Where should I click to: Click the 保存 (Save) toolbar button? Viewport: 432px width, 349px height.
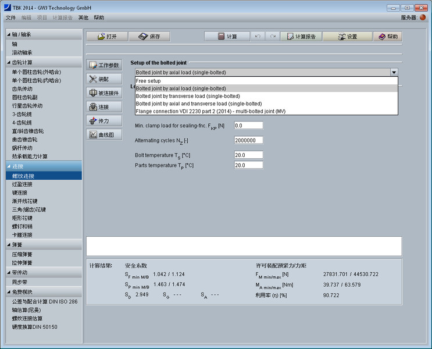tap(149, 36)
